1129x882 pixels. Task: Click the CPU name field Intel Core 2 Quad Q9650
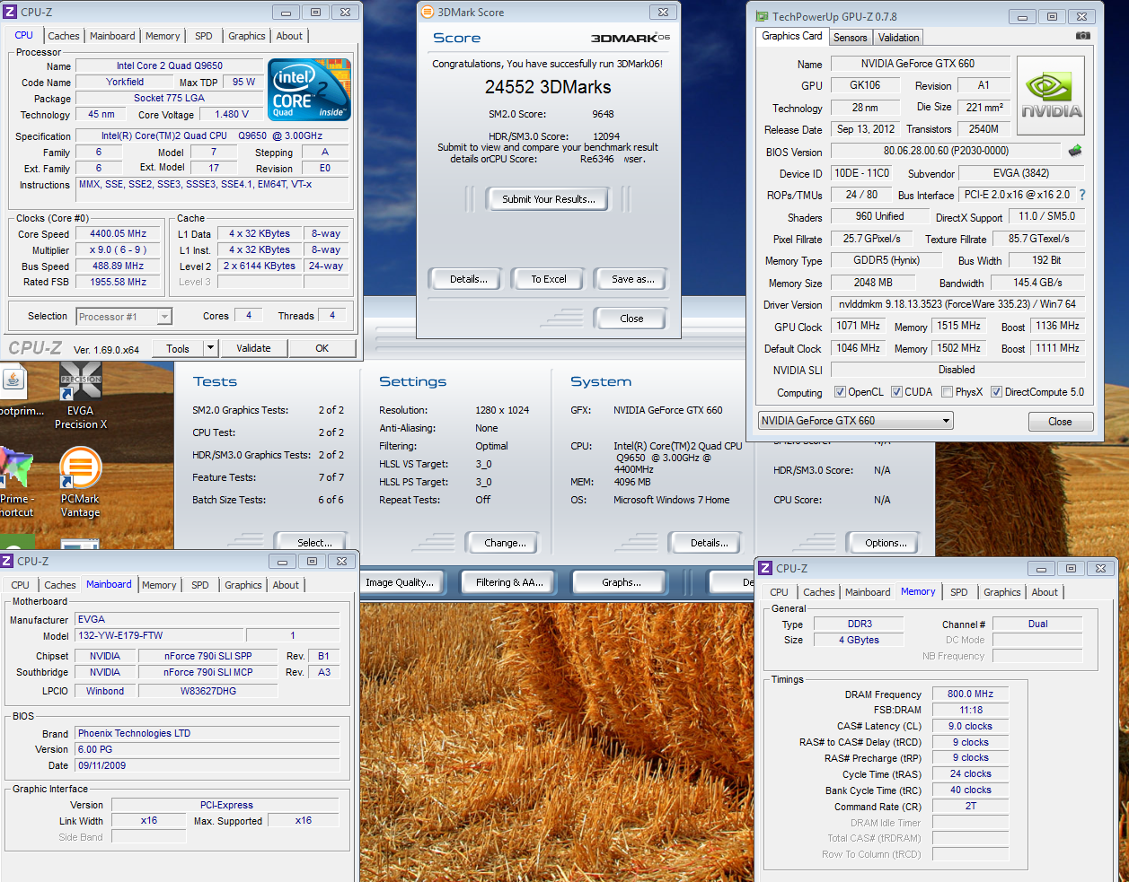click(170, 65)
